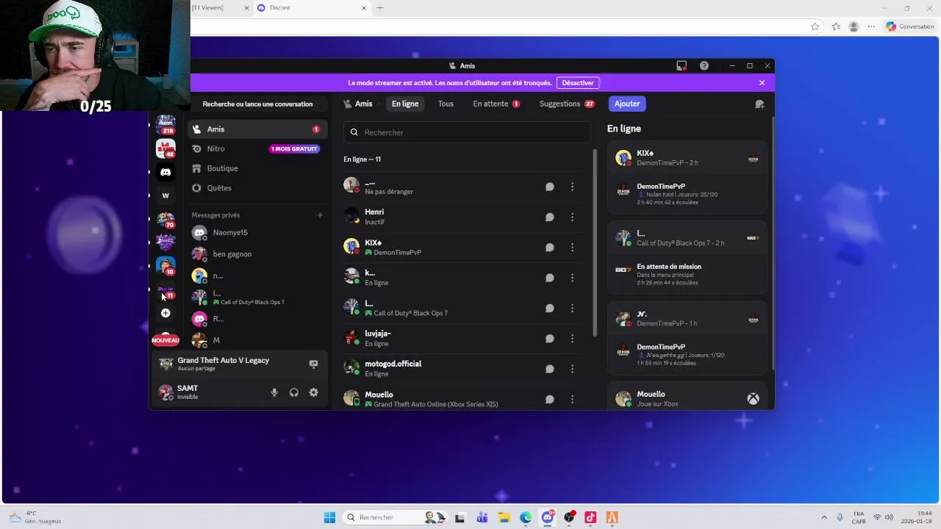Open more options for luvjaja-
This screenshot has height=529, width=941.
pos(572,339)
